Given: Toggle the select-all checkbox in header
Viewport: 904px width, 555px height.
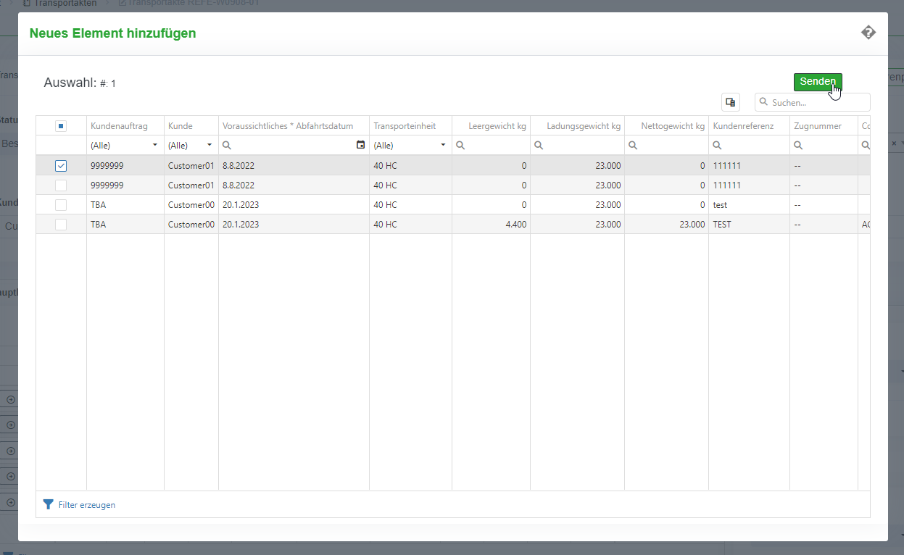Looking at the screenshot, I should tap(61, 126).
